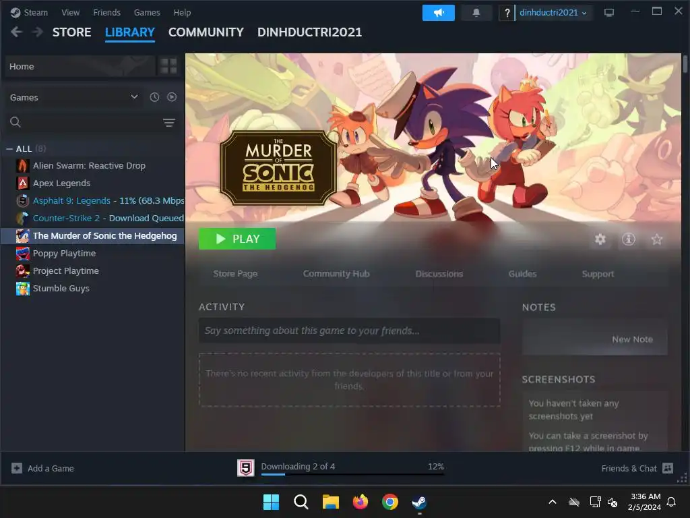Click the library Home button
Screen dimensions: 690x518
click(x=80, y=66)
